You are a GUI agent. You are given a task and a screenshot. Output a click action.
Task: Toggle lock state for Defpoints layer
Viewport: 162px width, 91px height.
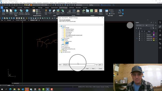click(145, 35)
